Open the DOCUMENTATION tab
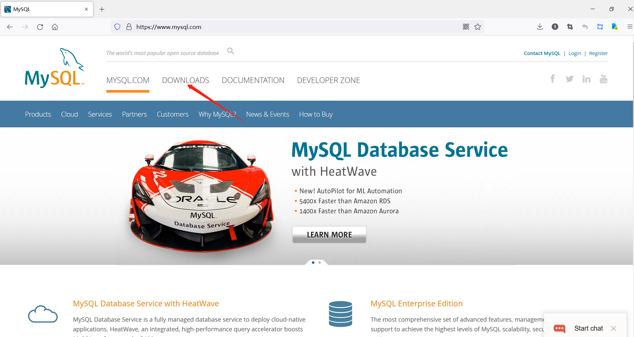This screenshot has height=337, width=634. point(253,80)
